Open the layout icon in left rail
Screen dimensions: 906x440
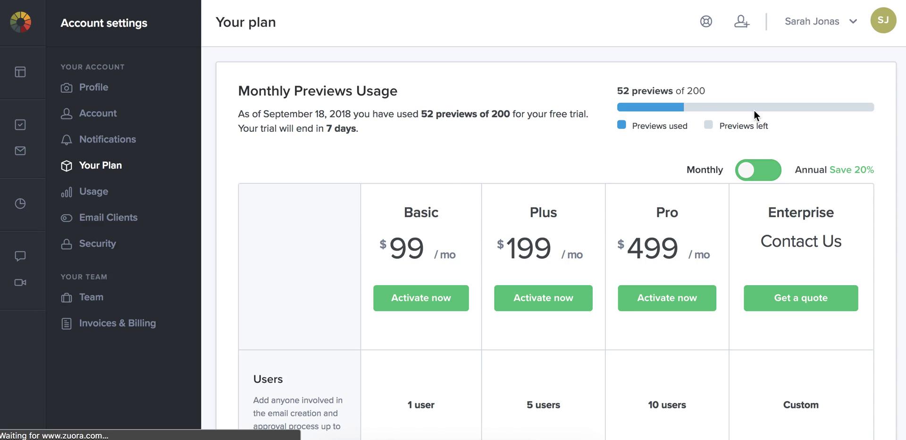point(20,72)
